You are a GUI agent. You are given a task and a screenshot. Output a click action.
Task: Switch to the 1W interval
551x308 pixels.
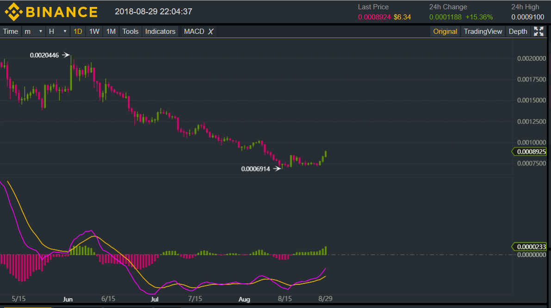click(94, 31)
